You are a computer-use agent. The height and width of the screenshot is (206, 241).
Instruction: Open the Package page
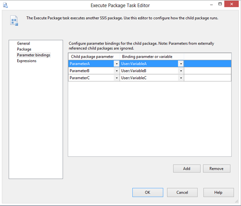coord(24,49)
